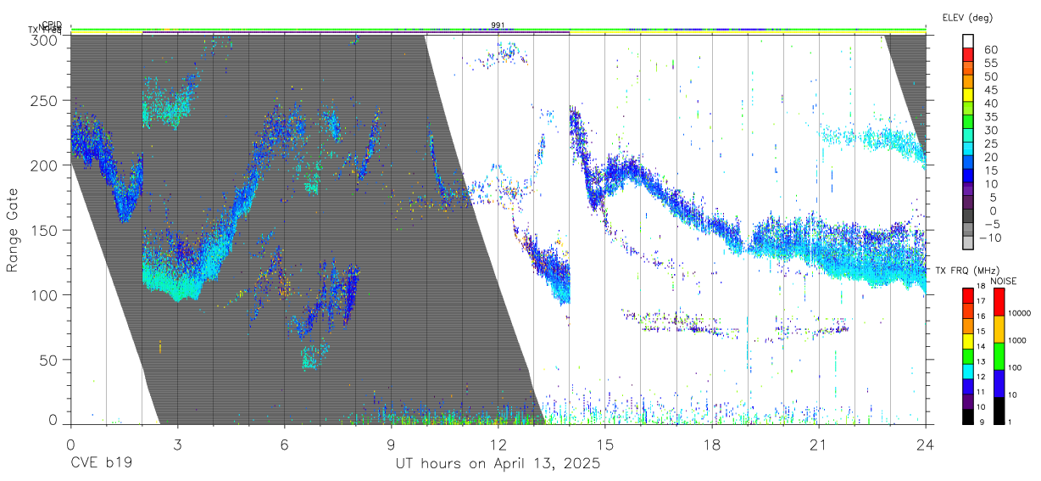Click the '991' CPID value above the plot
Image resolution: width=1041 pixels, height=481 pixels.
[498, 25]
